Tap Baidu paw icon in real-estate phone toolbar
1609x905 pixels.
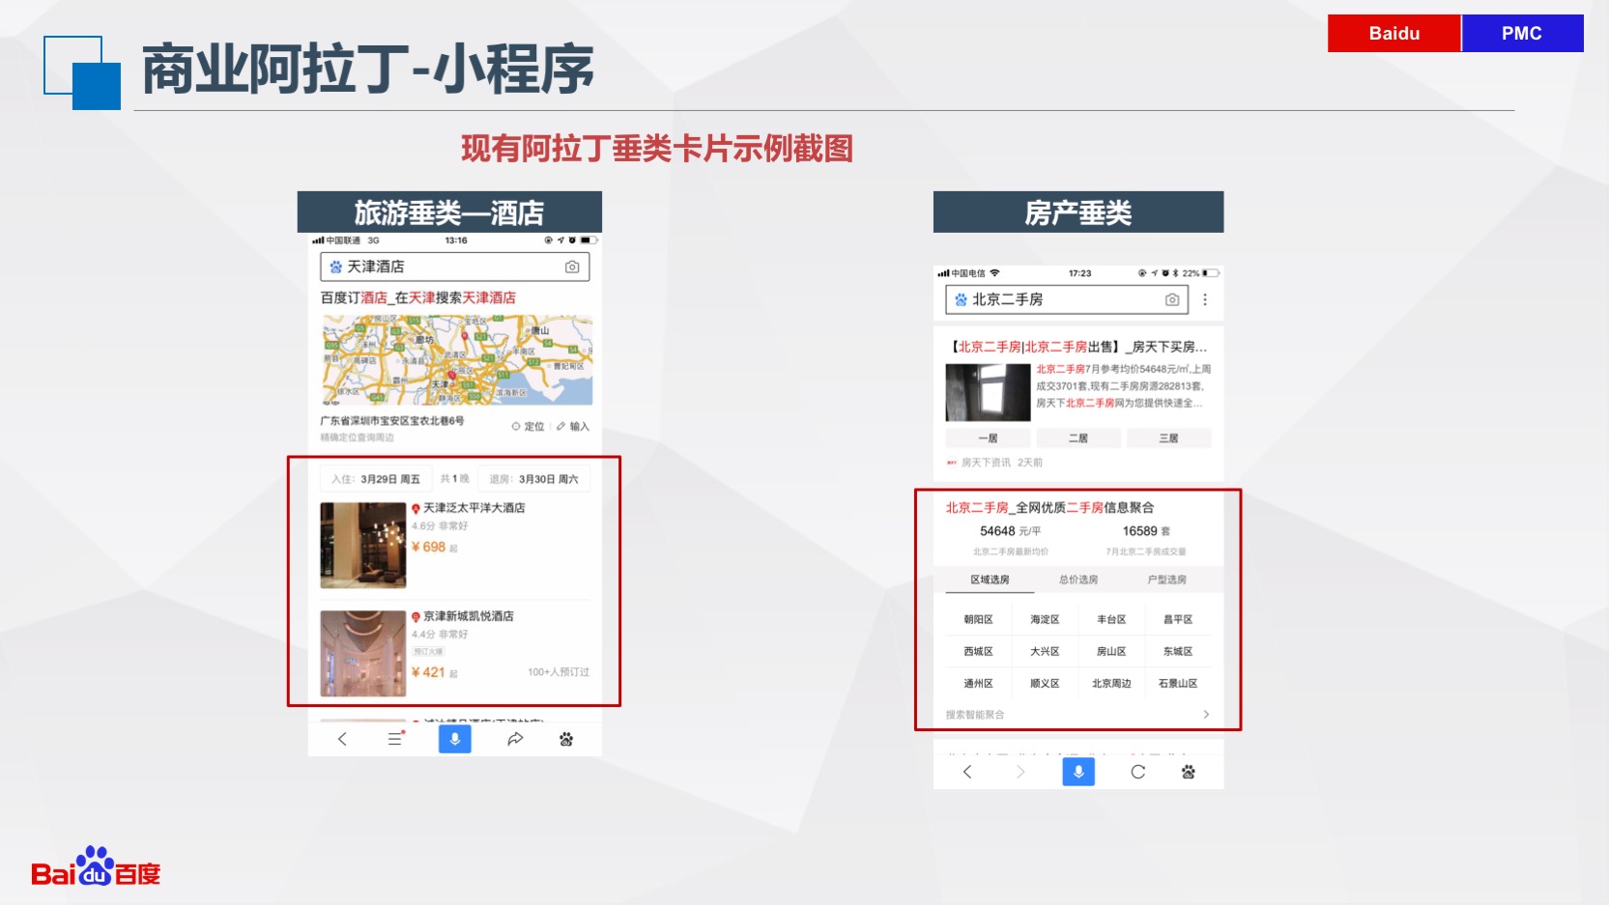(x=1189, y=772)
